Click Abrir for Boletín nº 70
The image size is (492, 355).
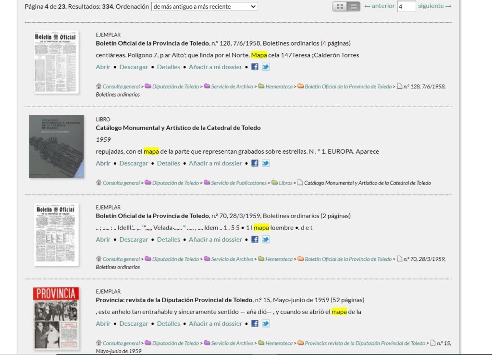(x=103, y=239)
